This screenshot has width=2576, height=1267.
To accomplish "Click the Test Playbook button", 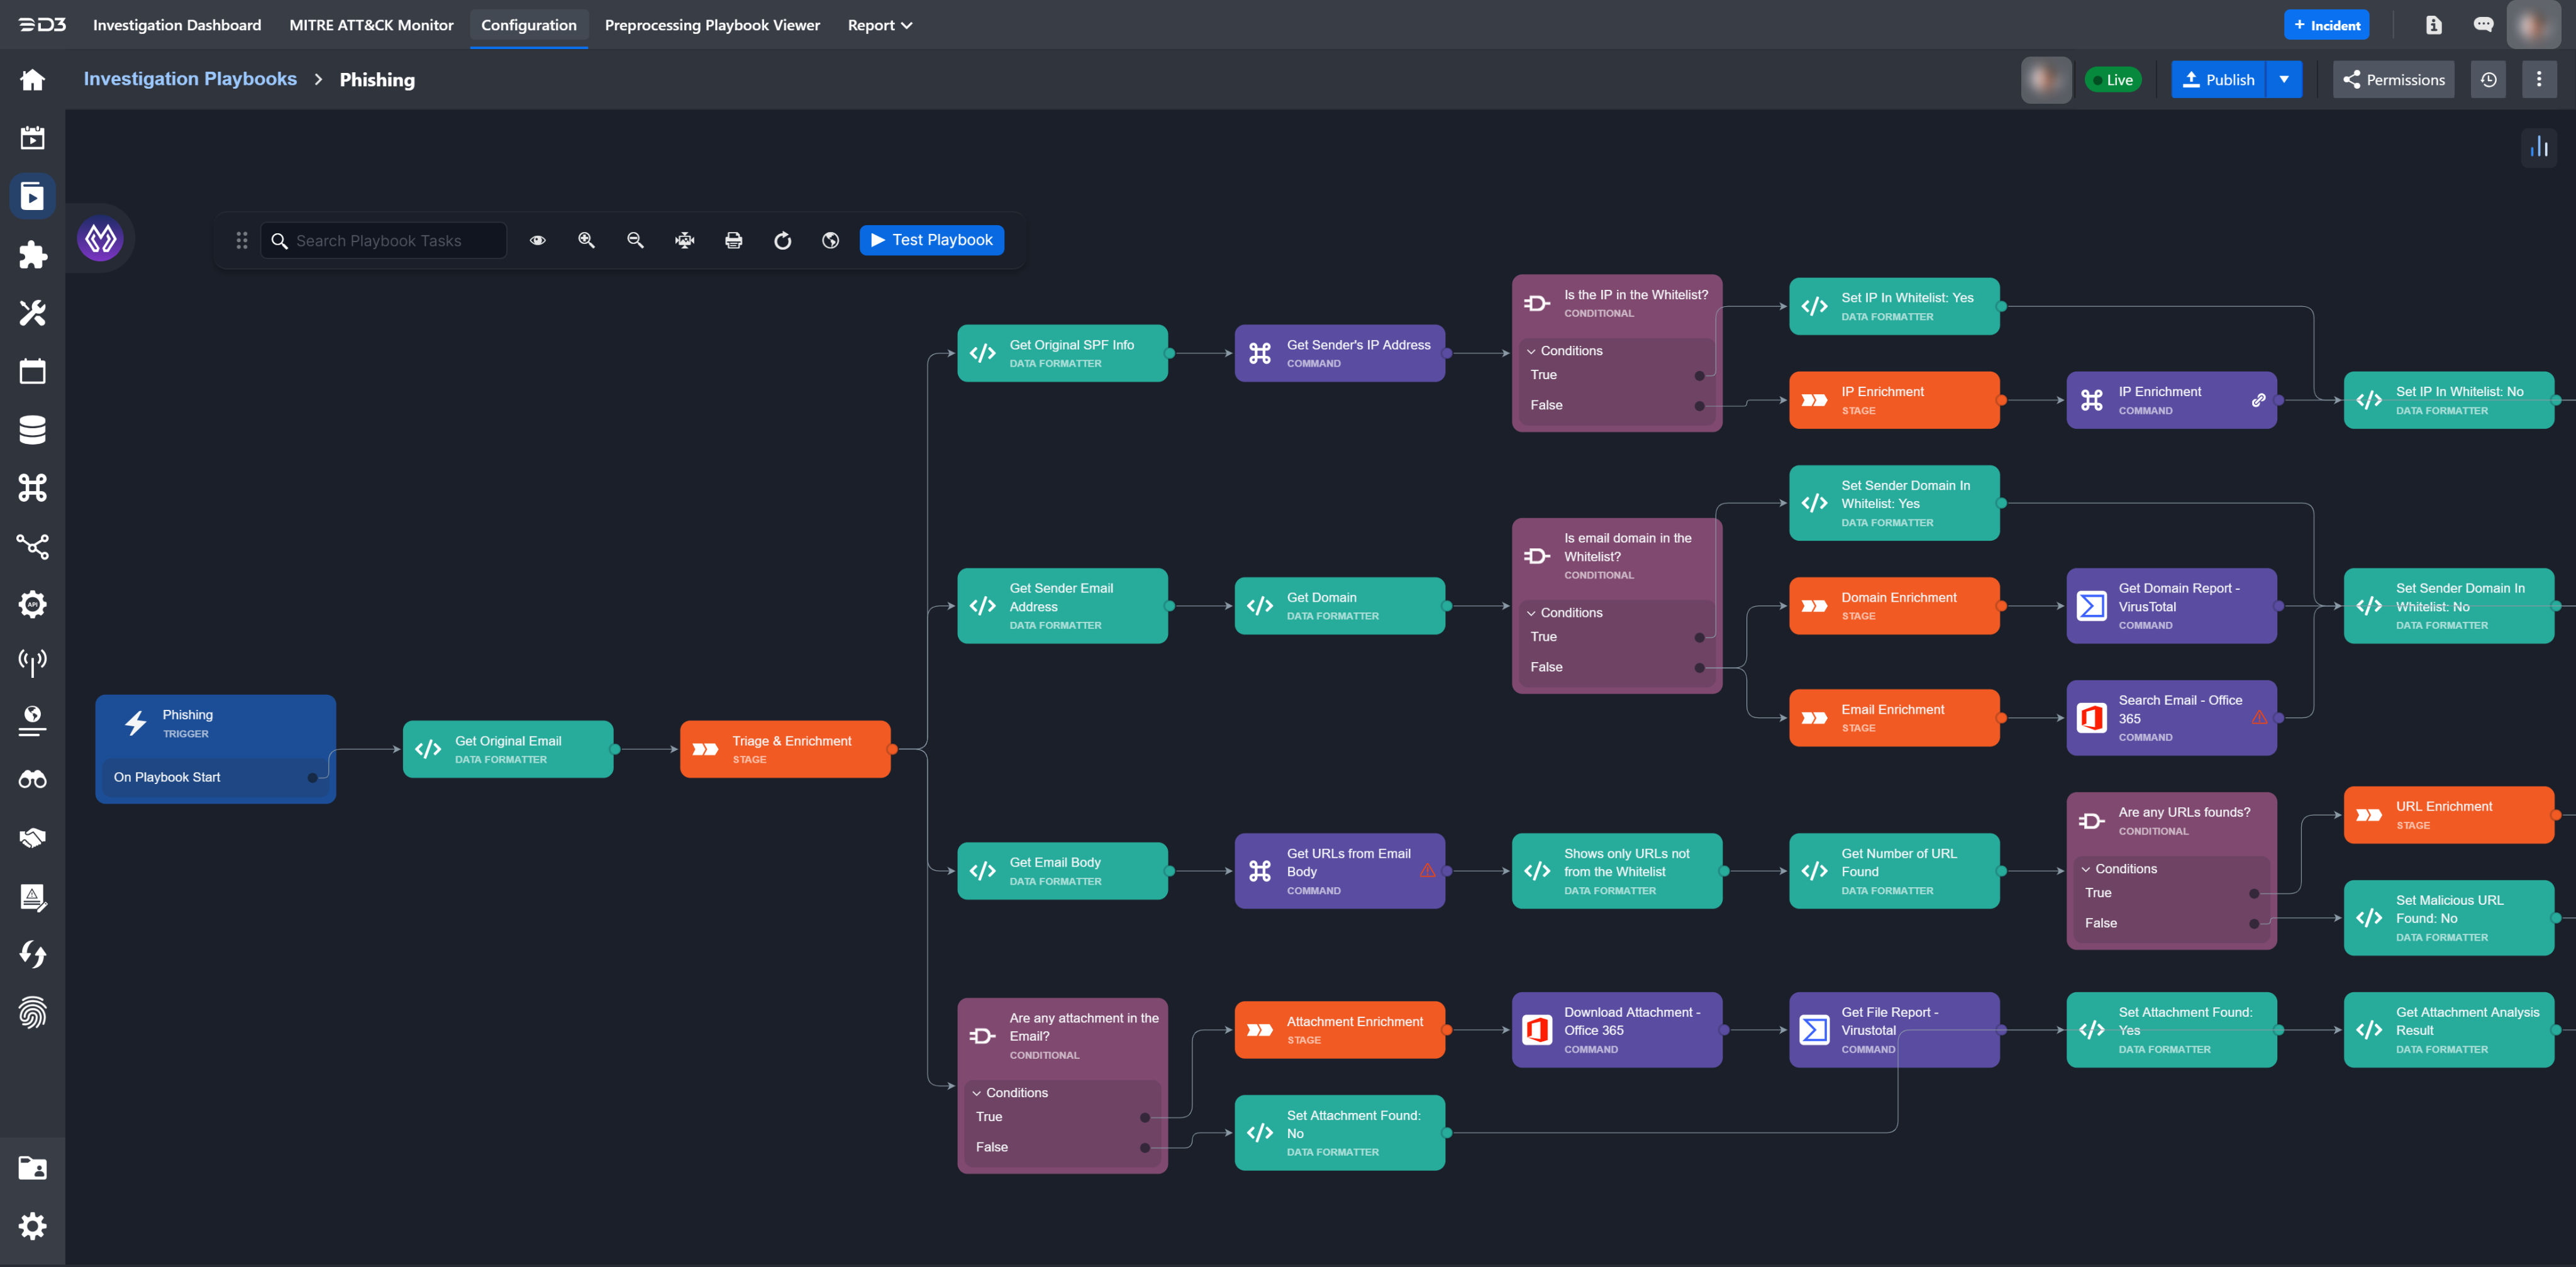I will [931, 240].
